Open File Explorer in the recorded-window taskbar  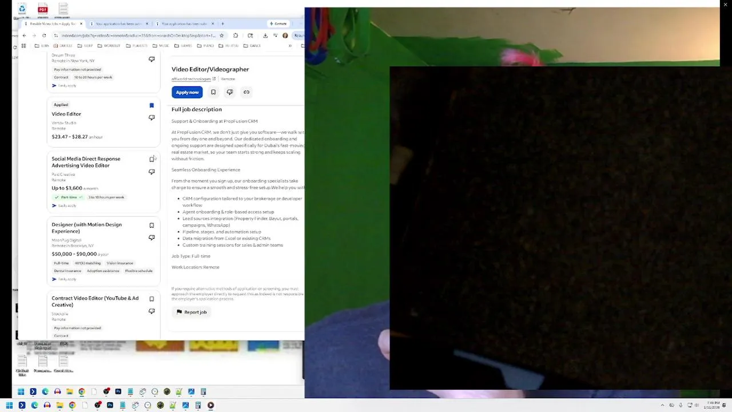tap(70, 392)
